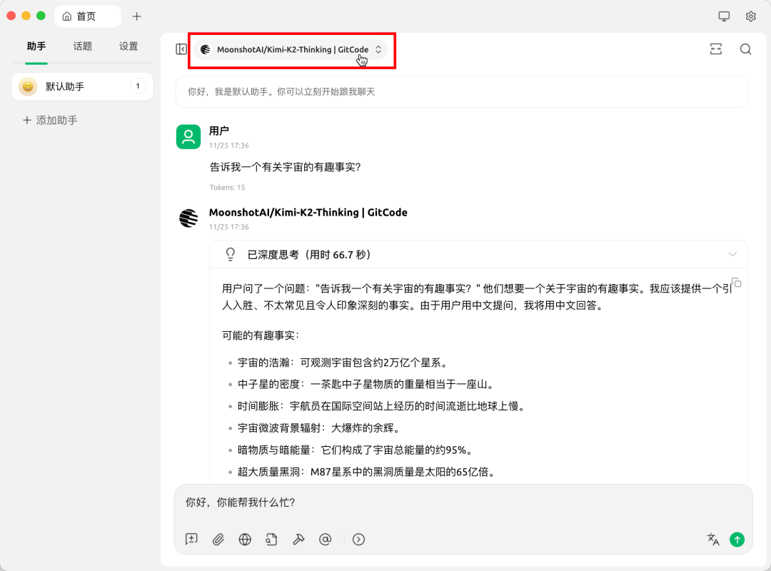
Task: Click the translate icon
Action: (x=713, y=539)
